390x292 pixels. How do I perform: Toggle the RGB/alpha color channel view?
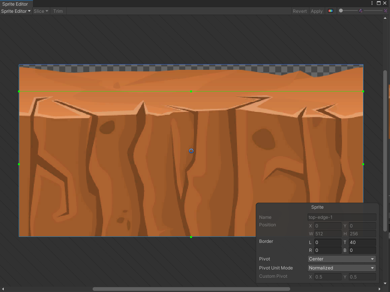coord(330,11)
